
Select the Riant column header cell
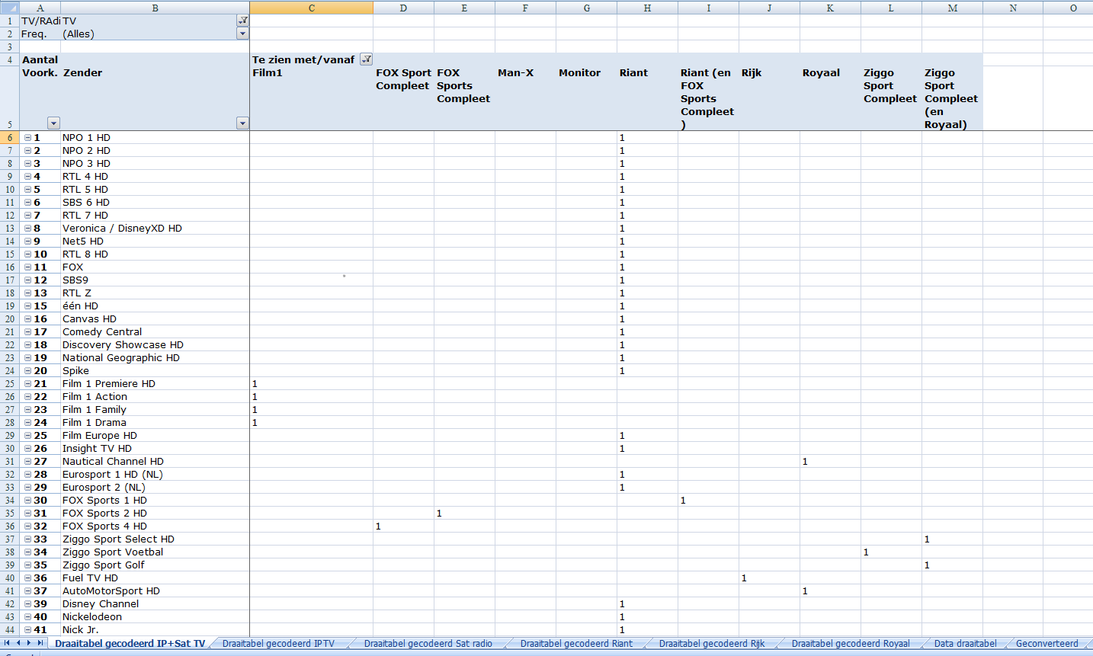coord(647,98)
